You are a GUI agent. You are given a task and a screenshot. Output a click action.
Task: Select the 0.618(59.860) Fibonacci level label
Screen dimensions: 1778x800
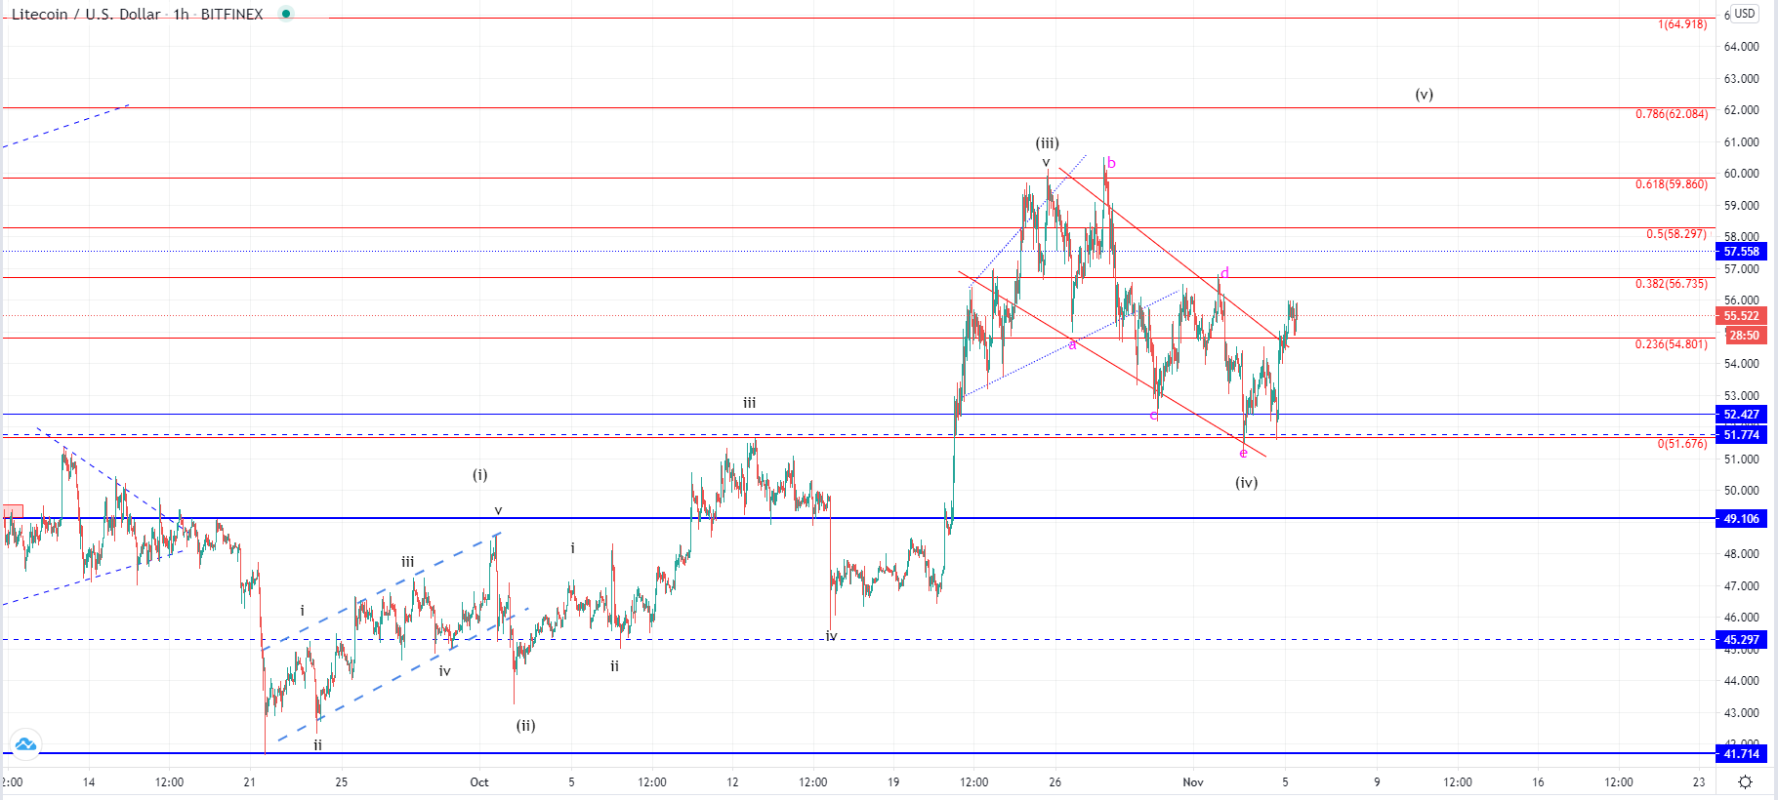(x=1672, y=184)
